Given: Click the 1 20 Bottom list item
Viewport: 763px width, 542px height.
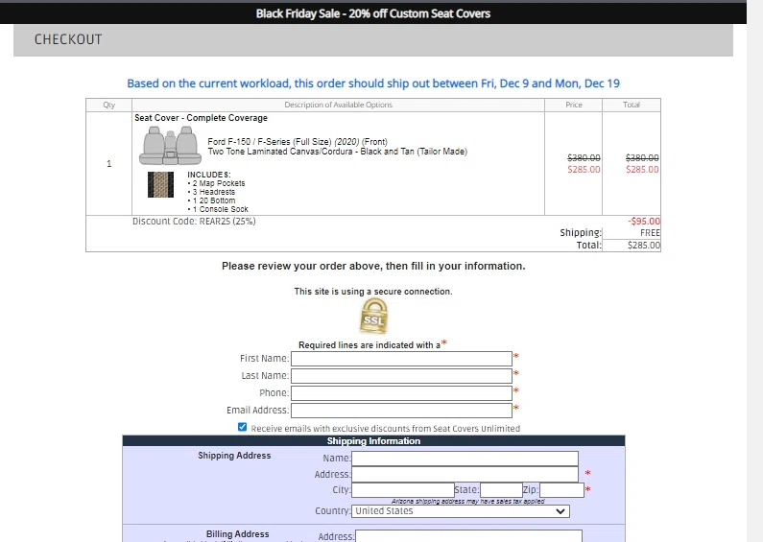Looking at the screenshot, I should pyautogui.click(x=211, y=200).
